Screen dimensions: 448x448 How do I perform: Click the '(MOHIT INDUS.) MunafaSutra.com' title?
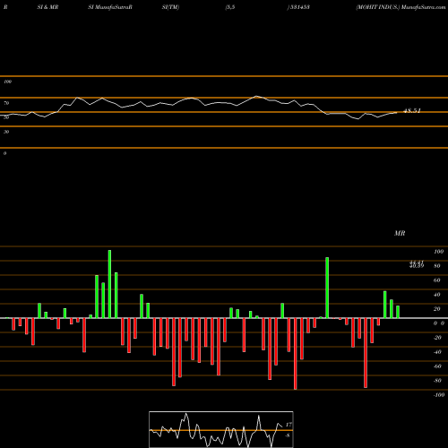(401, 7)
